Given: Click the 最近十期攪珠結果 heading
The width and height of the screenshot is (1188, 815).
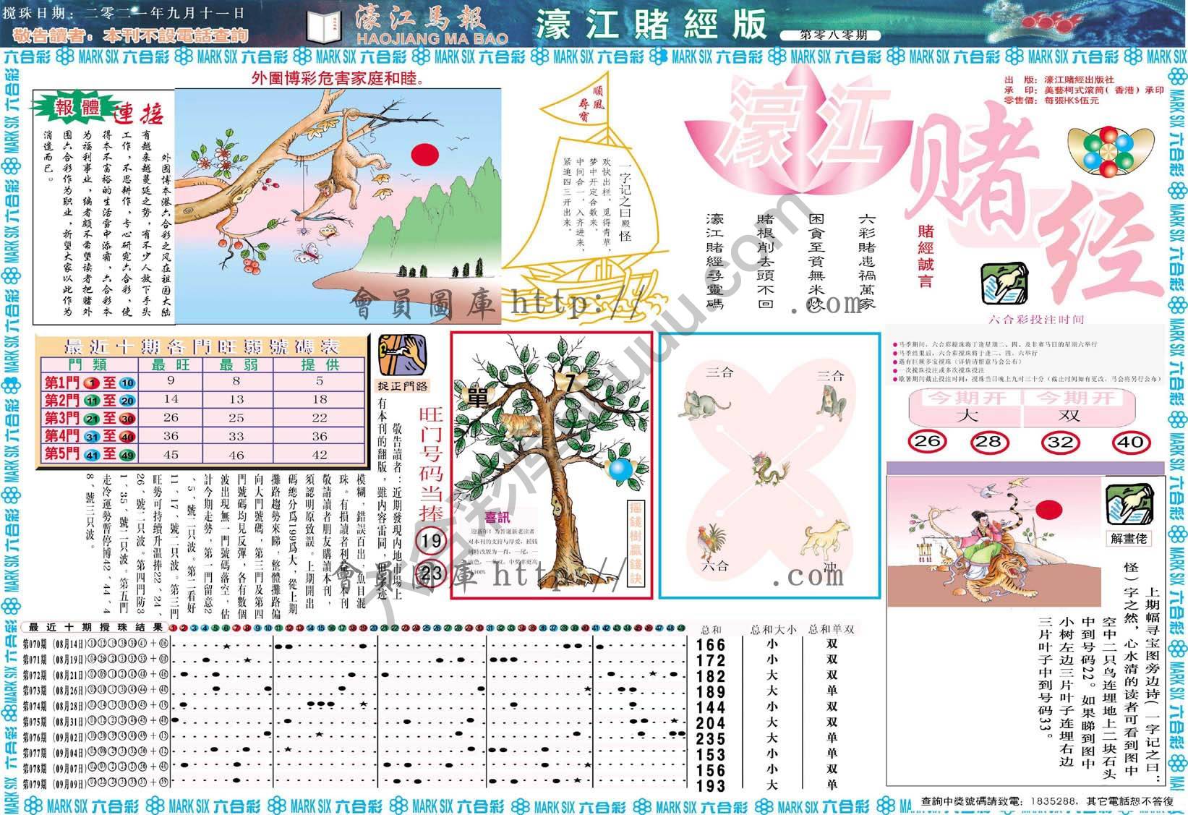Looking at the screenshot, I should click(96, 628).
